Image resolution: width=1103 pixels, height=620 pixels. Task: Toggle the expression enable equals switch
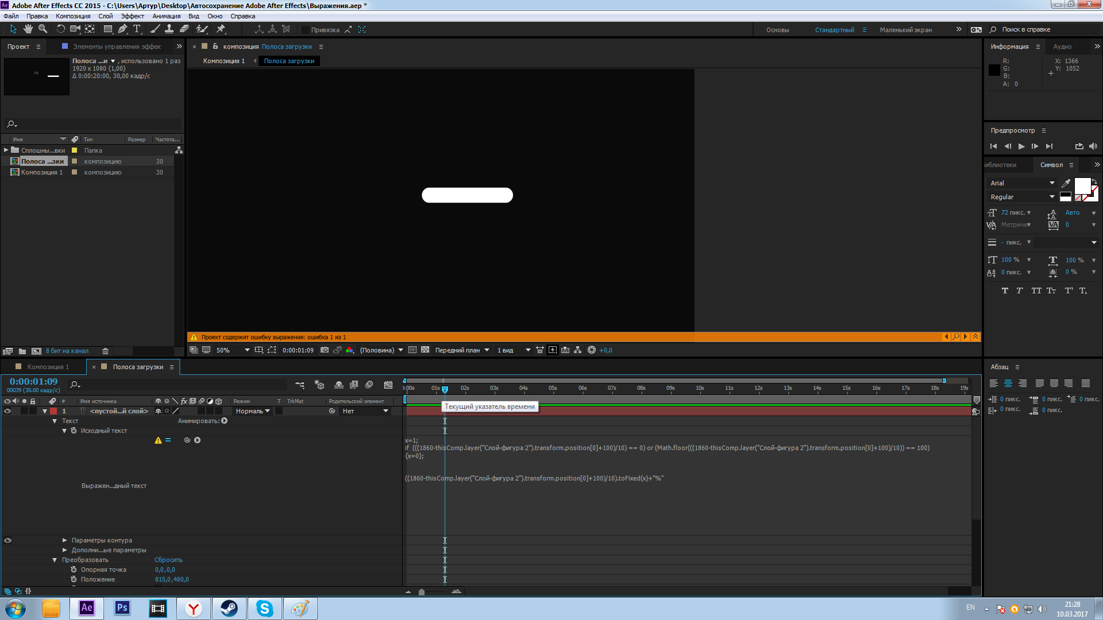pos(168,440)
